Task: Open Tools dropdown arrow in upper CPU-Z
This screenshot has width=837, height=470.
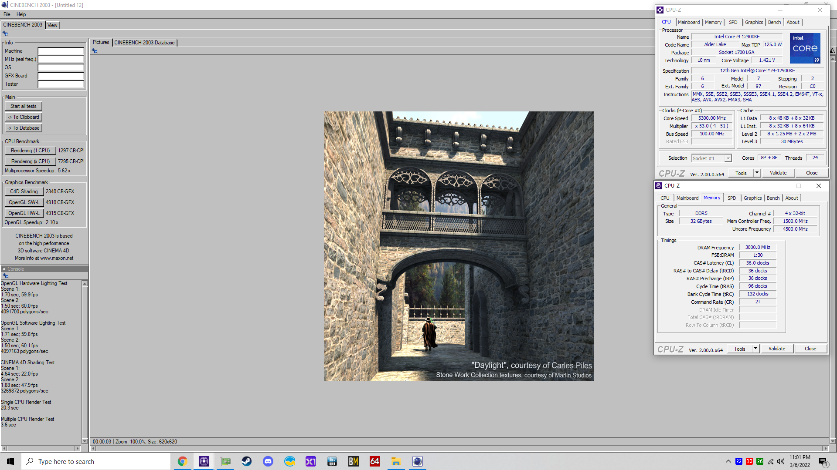Action: [757, 173]
